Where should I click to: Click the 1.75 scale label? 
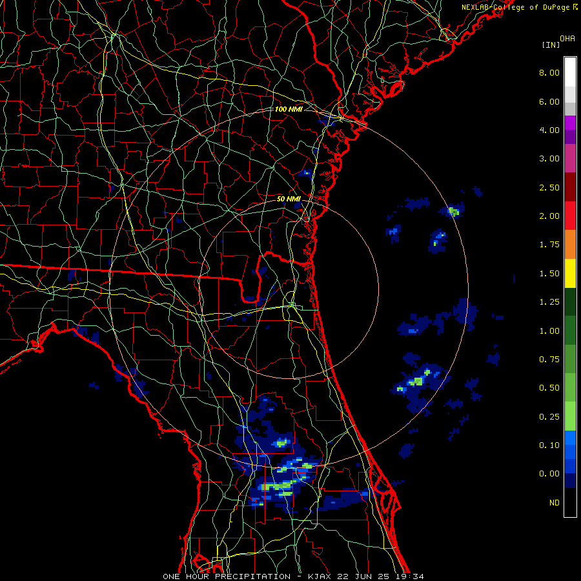click(549, 245)
